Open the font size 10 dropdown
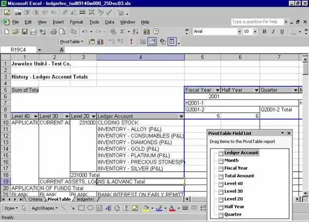309x222 pixels. (255, 32)
